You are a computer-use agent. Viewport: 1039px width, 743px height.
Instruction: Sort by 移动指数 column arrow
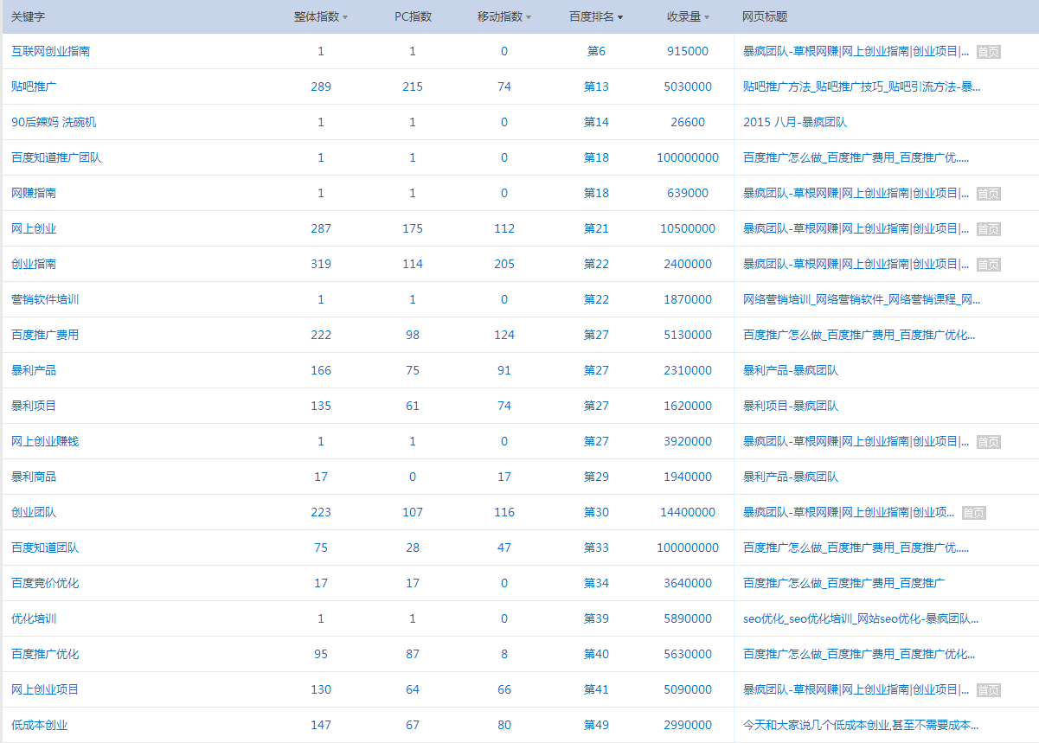pos(529,17)
